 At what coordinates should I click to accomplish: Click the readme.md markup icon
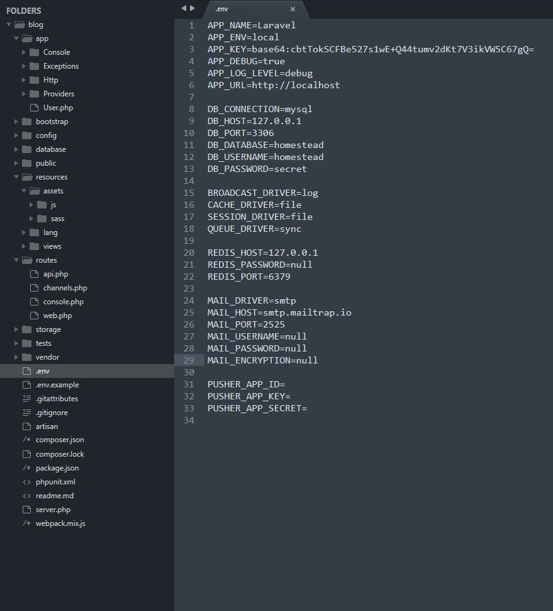26,496
